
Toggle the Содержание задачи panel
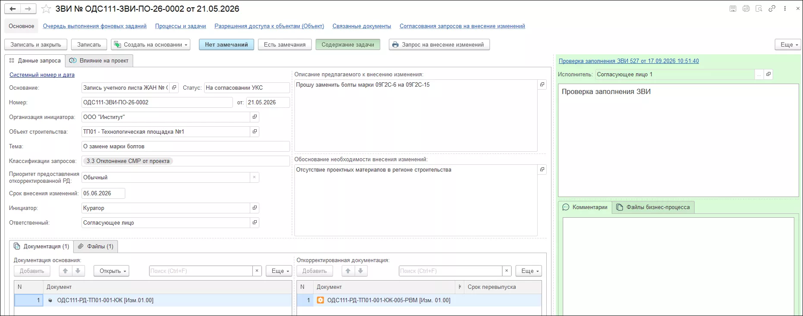[x=348, y=44]
